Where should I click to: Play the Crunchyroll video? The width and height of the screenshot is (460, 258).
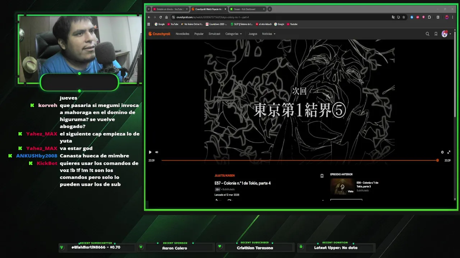(150, 152)
